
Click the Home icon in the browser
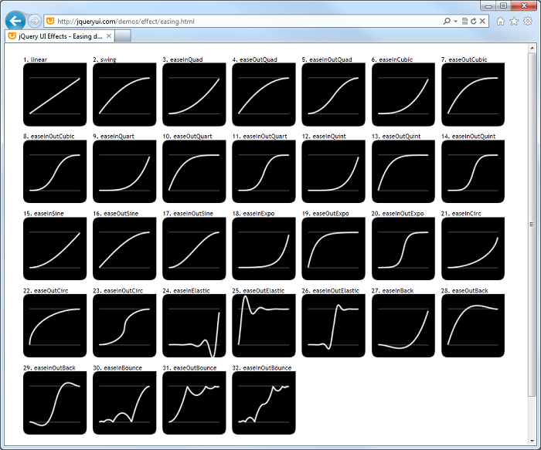[500, 21]
